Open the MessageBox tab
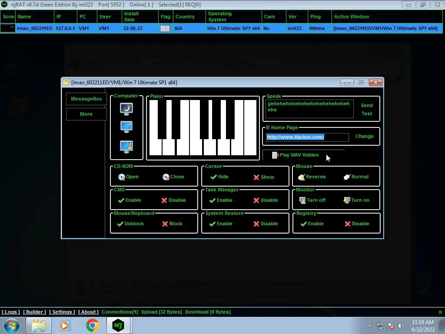The height and width of the screenshot is (334, 445). (86, 99)
